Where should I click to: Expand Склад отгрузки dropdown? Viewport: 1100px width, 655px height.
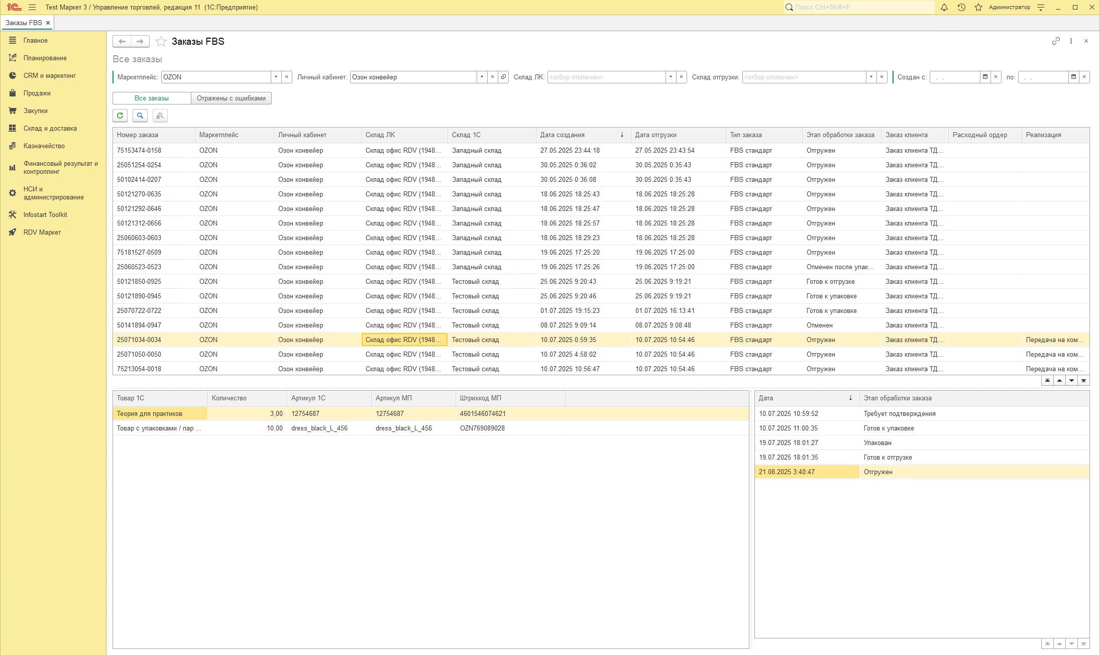tap(871, 77)
